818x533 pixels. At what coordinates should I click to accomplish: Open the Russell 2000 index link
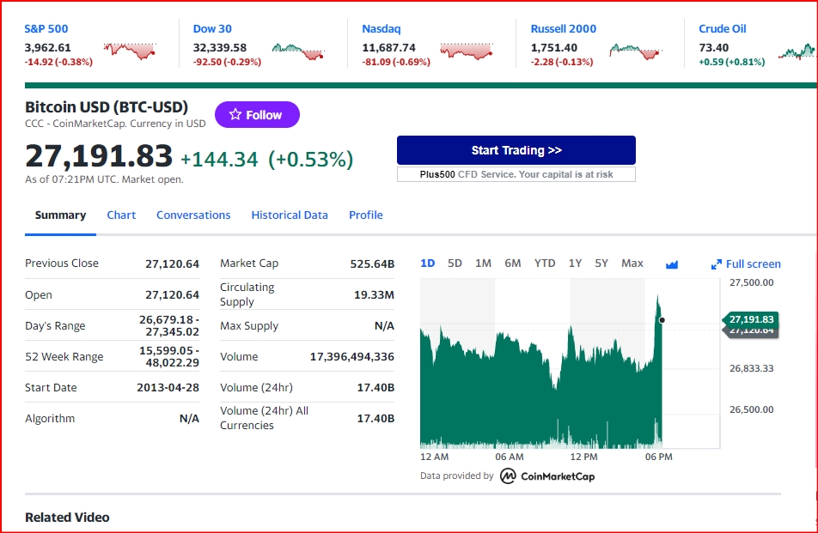564,28
